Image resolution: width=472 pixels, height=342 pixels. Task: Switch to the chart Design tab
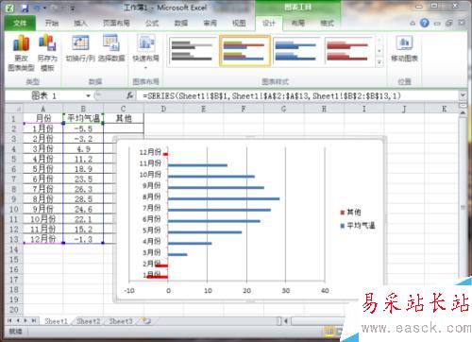tap(269, 23)
